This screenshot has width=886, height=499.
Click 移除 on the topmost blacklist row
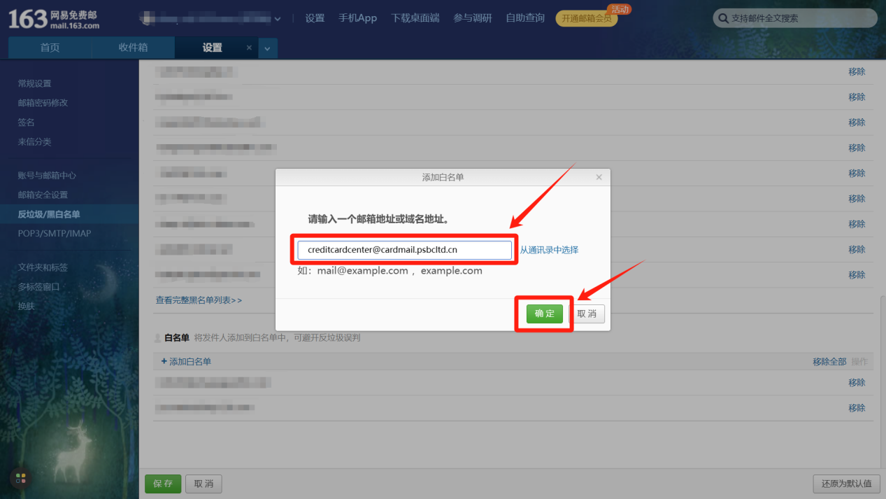857,71
